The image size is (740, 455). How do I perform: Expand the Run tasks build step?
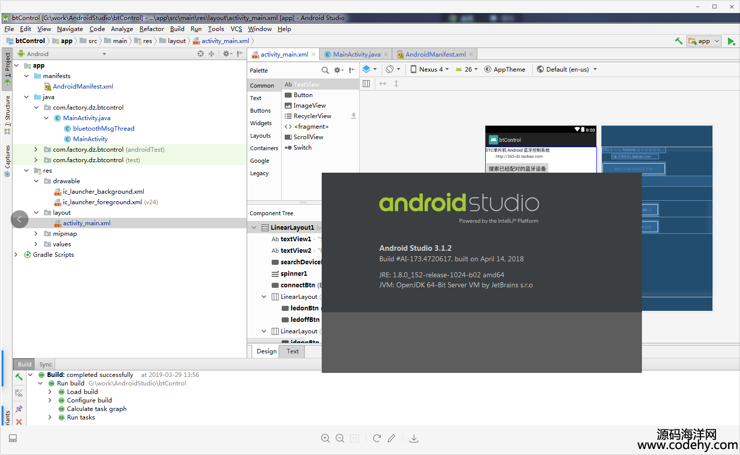coord(50,417)
